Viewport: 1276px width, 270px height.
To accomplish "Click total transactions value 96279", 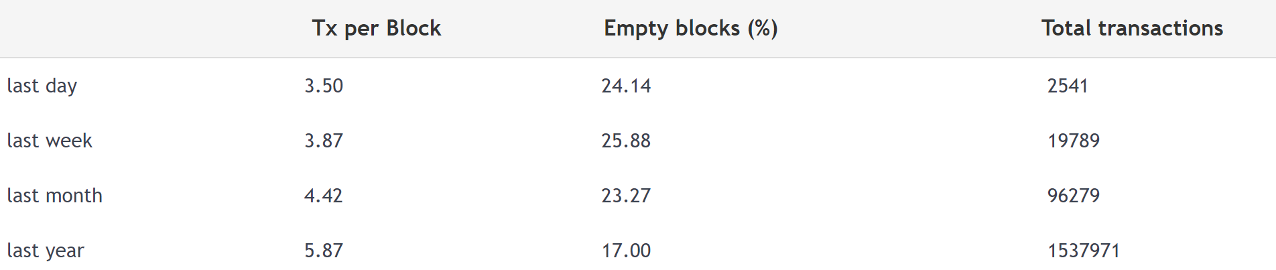I will [1074, 196].
